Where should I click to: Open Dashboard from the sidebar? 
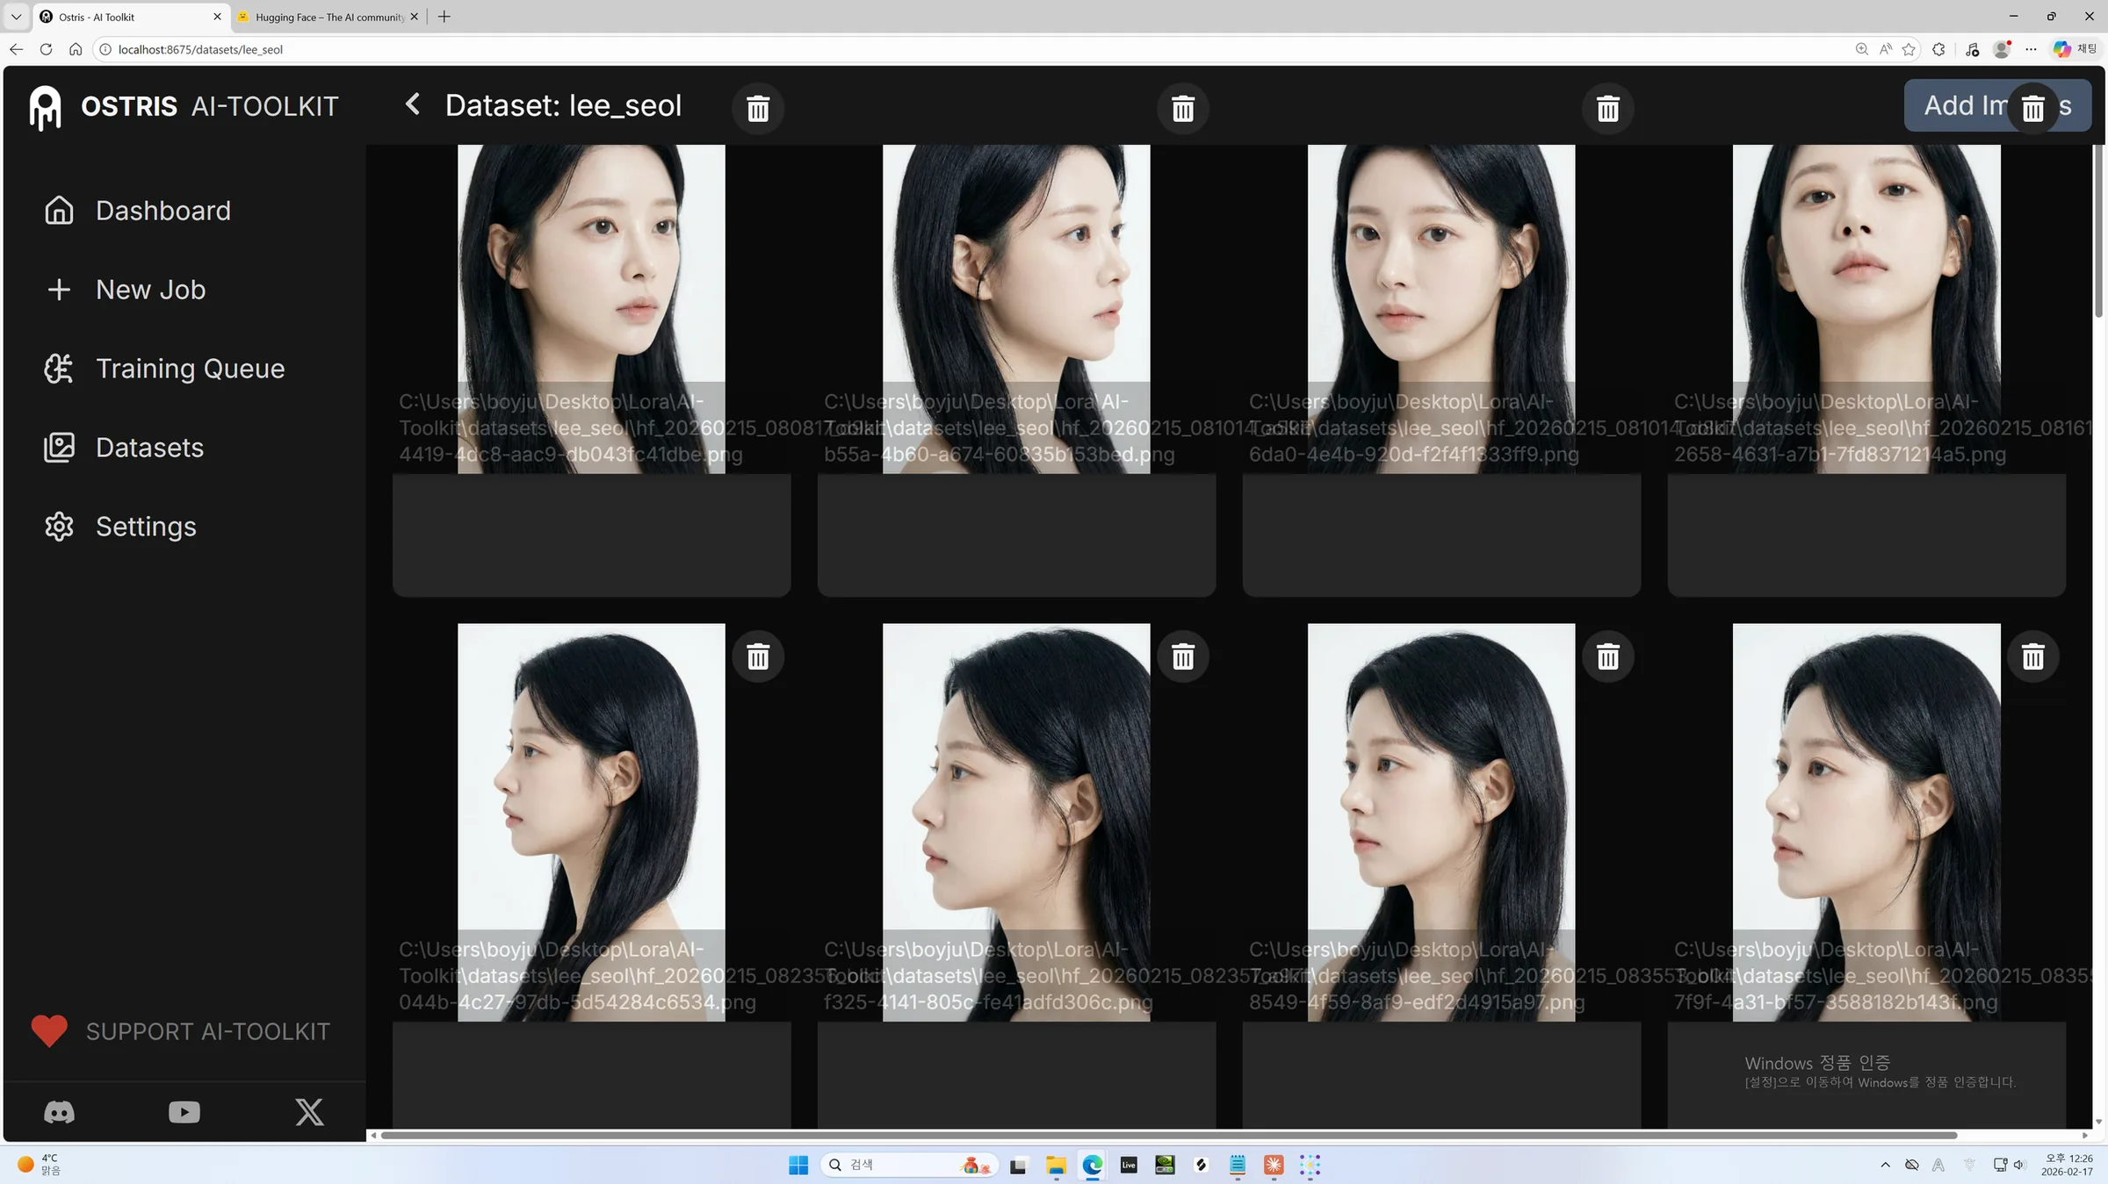[x=162, y=211]
